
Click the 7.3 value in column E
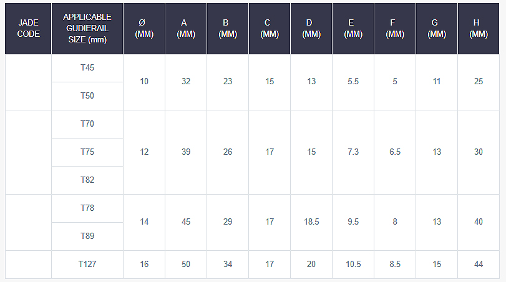pyautogui.click(x=353, y=152)
